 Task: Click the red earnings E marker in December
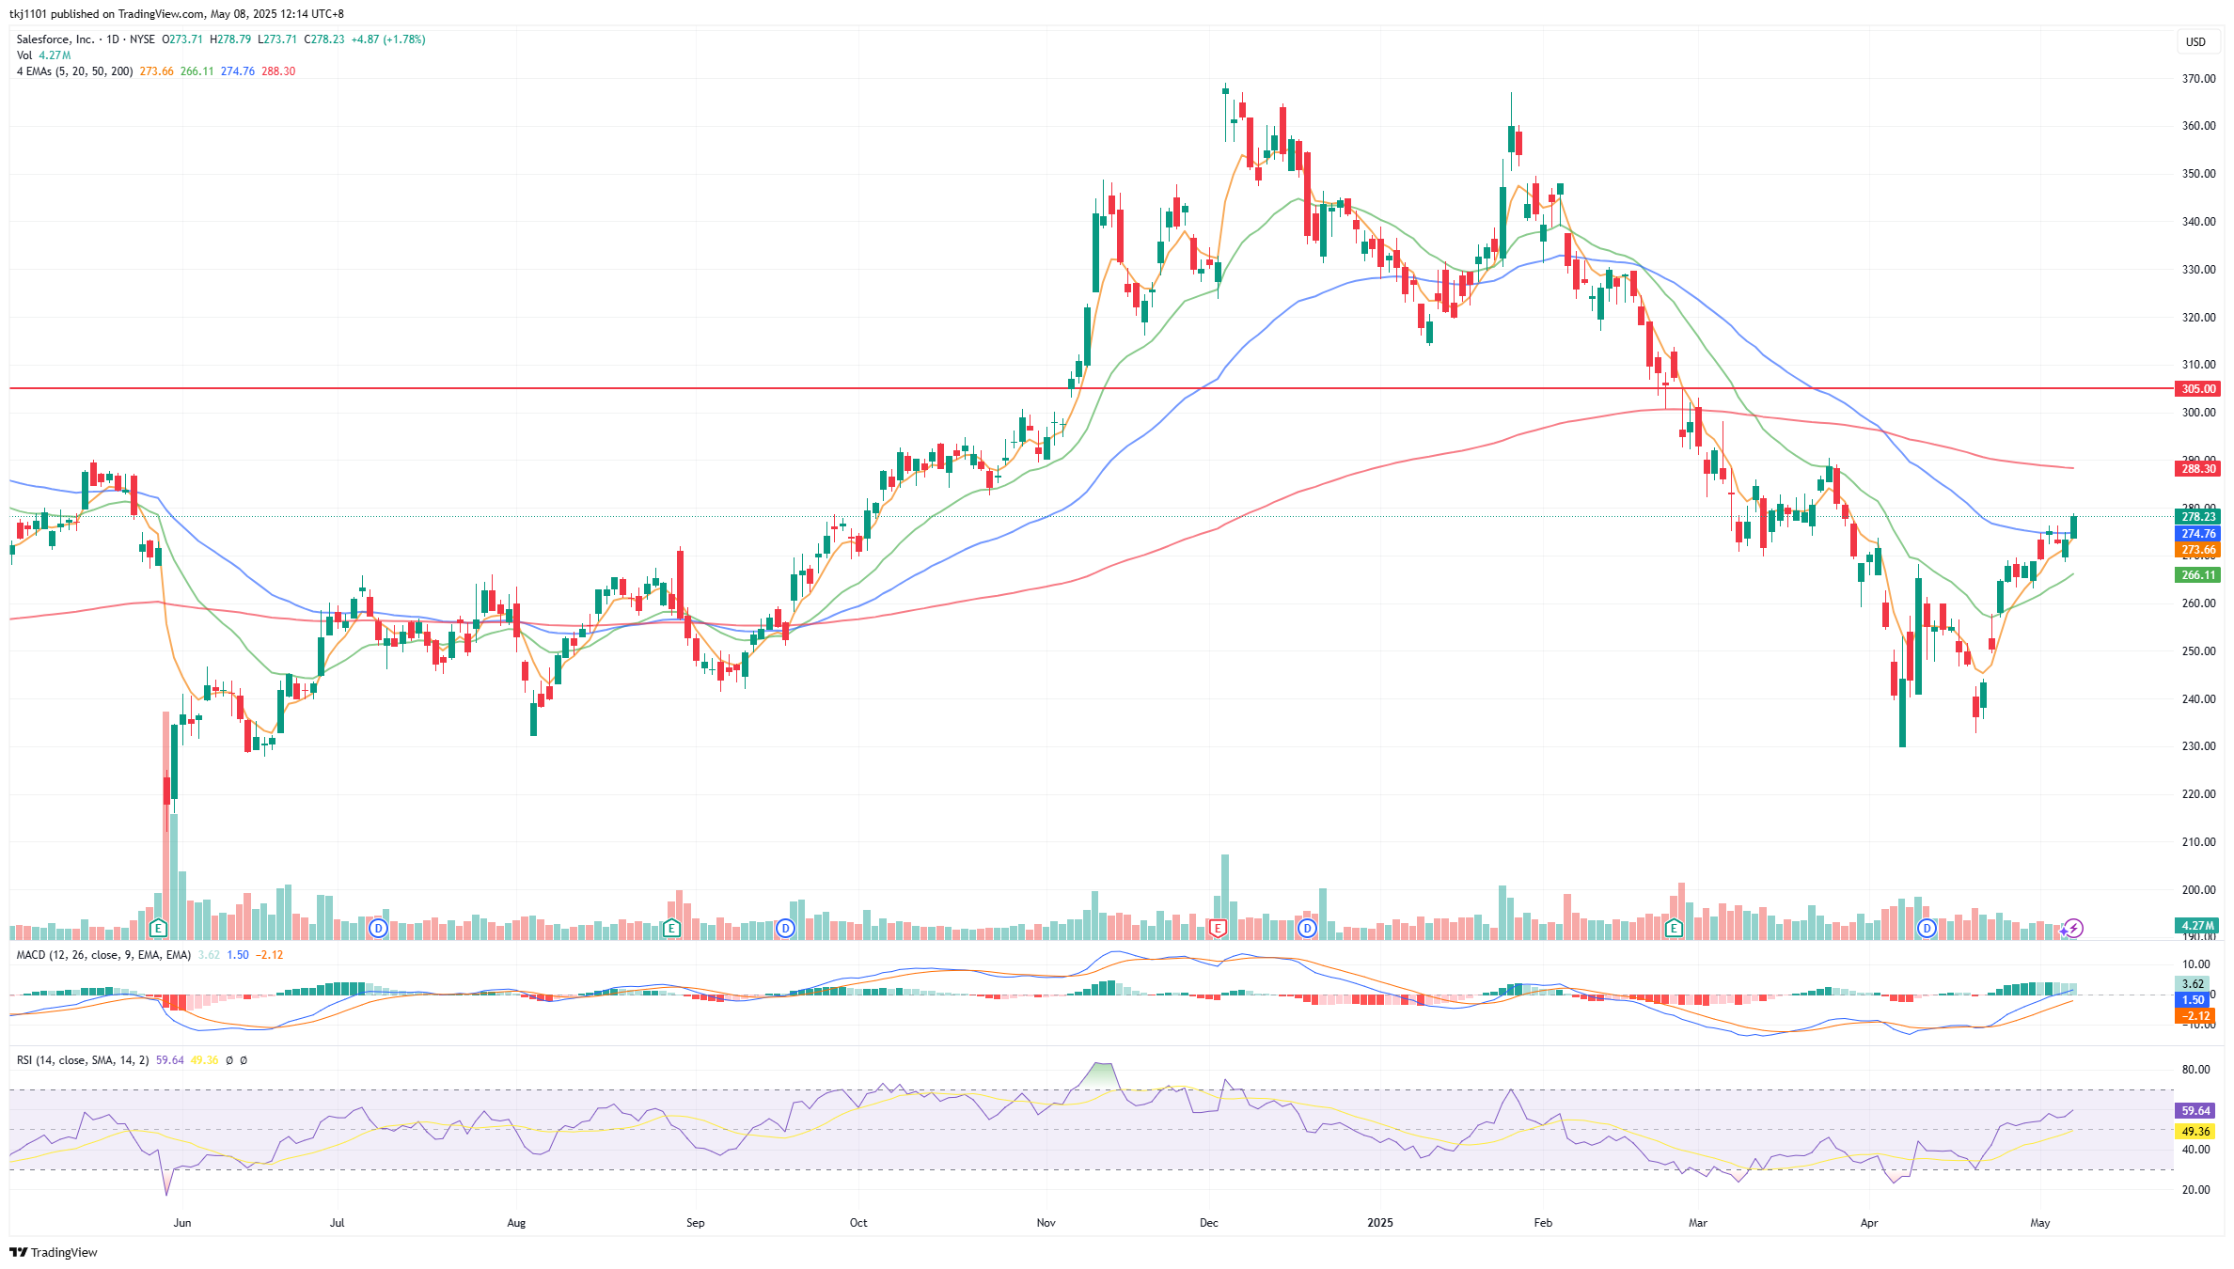click(1218, 929)
